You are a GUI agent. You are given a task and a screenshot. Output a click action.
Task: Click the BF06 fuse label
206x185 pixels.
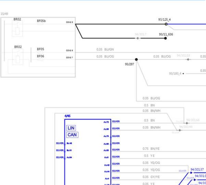40,56
